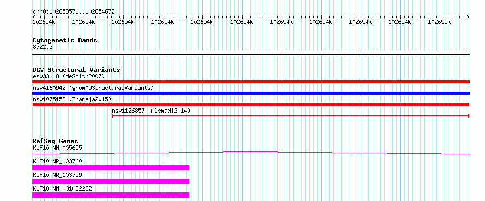This screenshot has width=485, height=201.
Task: Click the chr8:102653571..102654672 coordinate label
Action: coord(74,11)
